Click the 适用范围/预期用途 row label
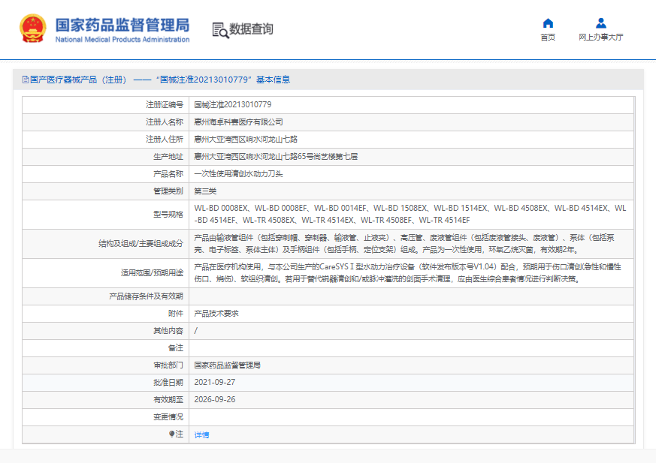 (x=152, y=273)
